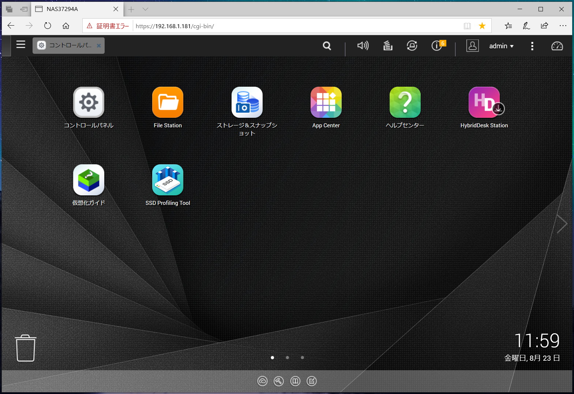574x394 pixels.
Task: Go to next desktop page arrow
Action: 562,224
